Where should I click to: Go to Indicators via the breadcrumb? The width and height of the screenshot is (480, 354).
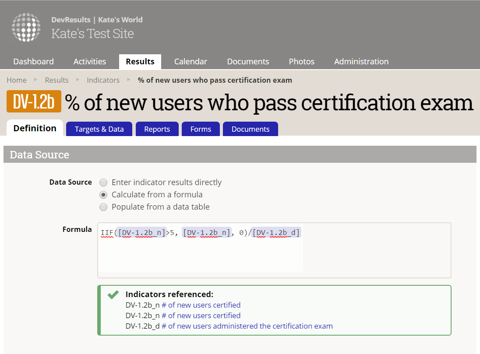tap(103, 80)
